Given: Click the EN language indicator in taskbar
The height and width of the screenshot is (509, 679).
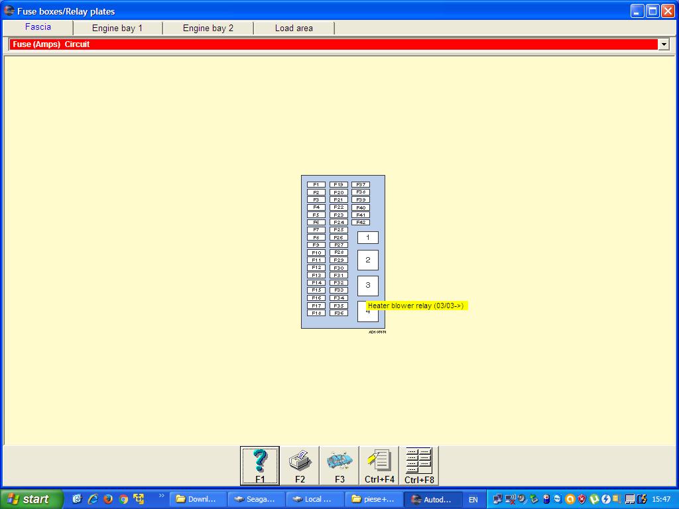Looking at the screenshot, I should point(473,500).
